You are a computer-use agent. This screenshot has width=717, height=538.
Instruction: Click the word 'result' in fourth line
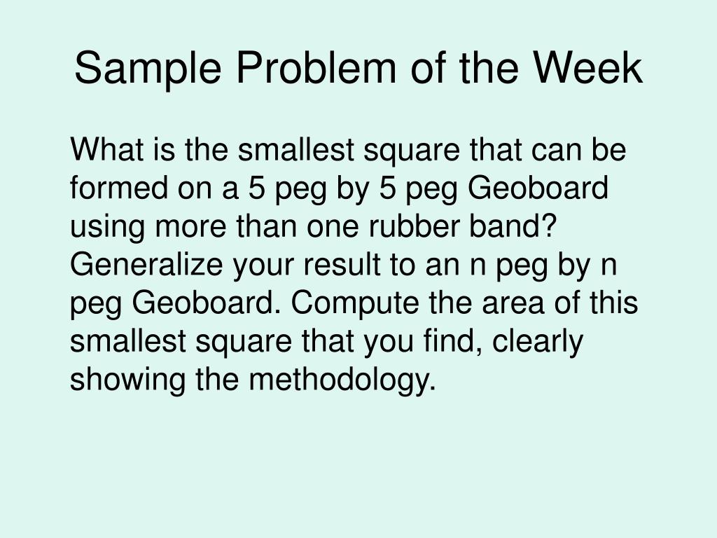click(342, 265)
